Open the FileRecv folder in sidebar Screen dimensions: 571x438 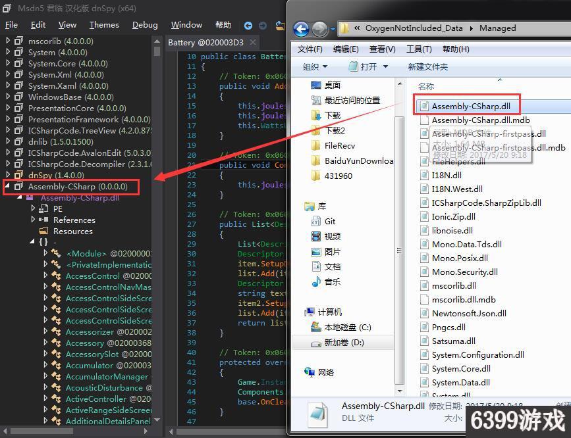coord(333,145)
